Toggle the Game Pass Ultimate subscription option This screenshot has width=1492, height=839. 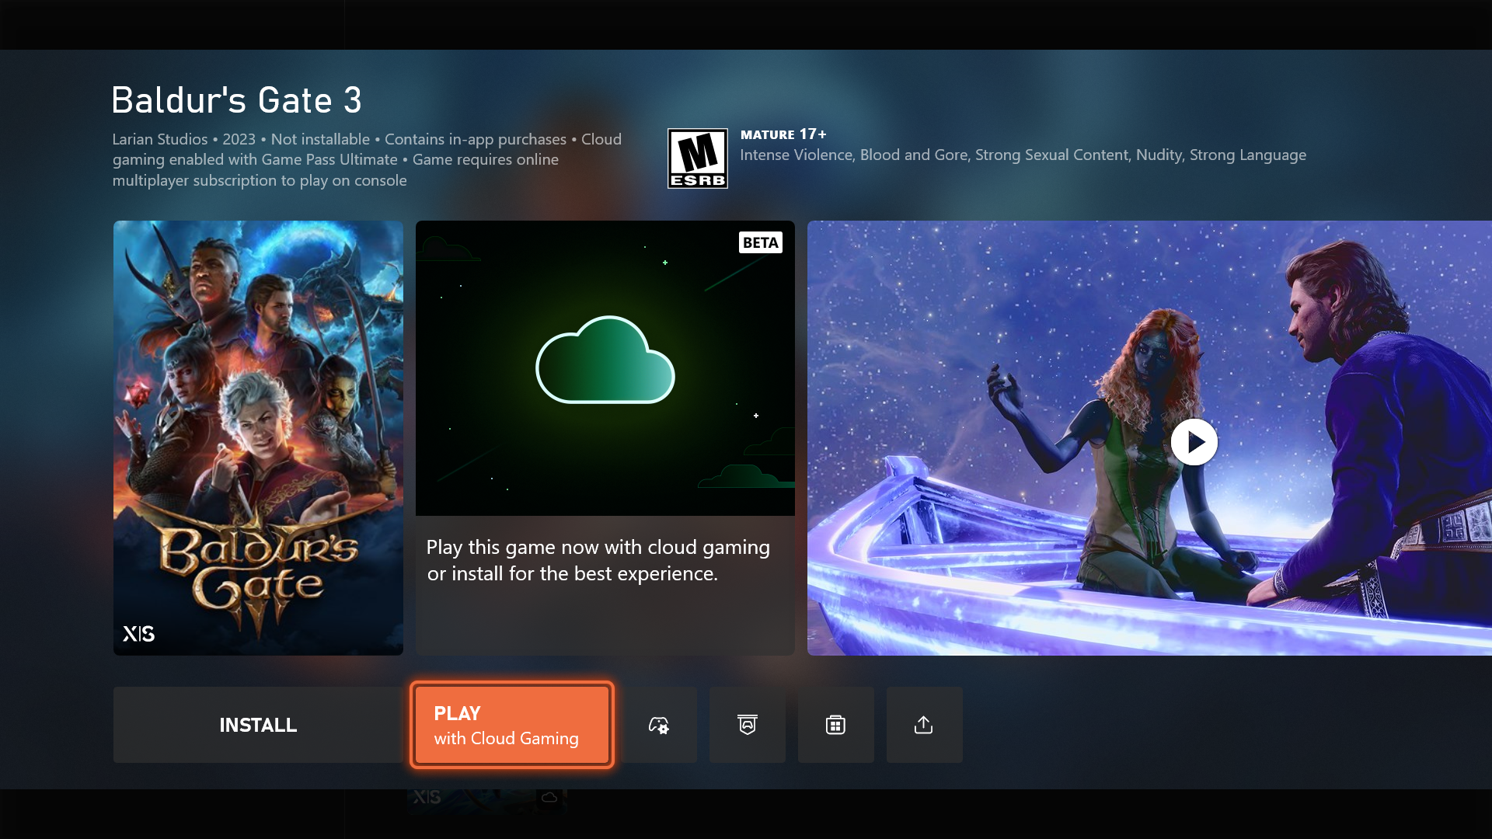click(x=747, y=726)
